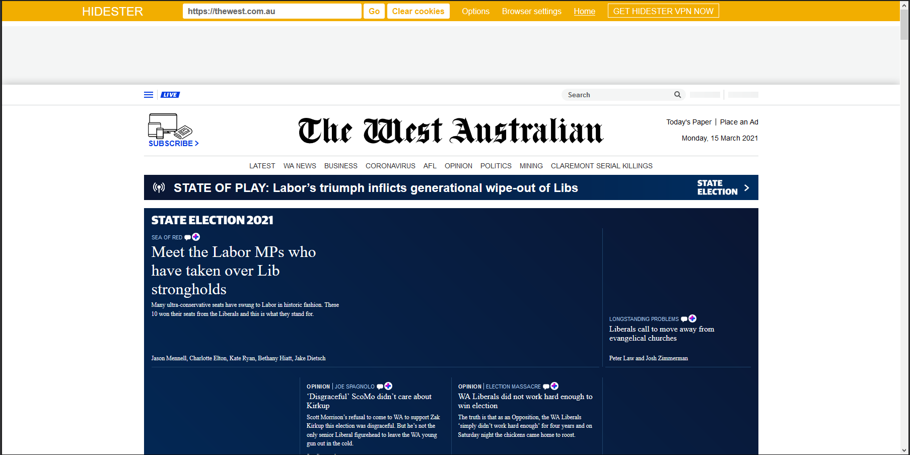
Task: Click comment bubble icon beside SEA OF RED
Action: point(188,237)
